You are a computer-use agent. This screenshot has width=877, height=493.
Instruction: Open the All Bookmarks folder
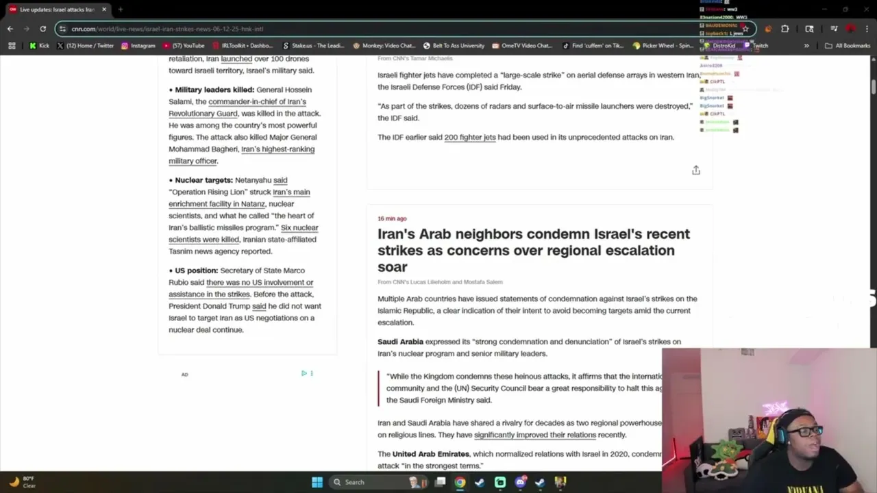click(x=848, y=46)
